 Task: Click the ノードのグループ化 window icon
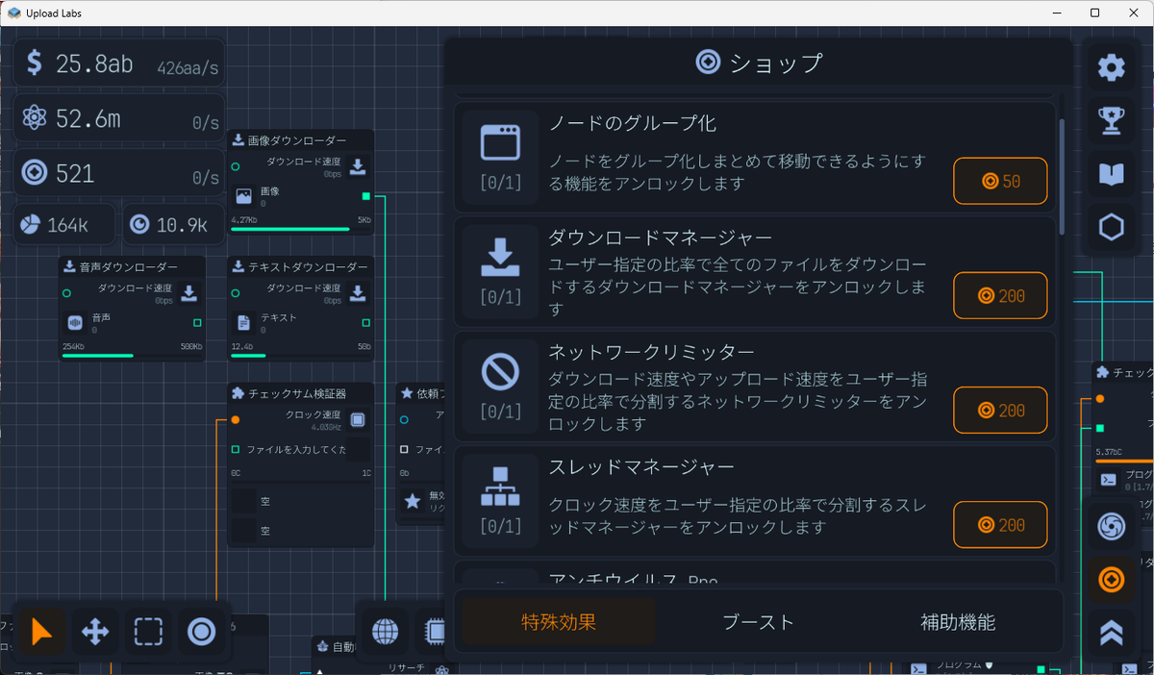(500, 142)
